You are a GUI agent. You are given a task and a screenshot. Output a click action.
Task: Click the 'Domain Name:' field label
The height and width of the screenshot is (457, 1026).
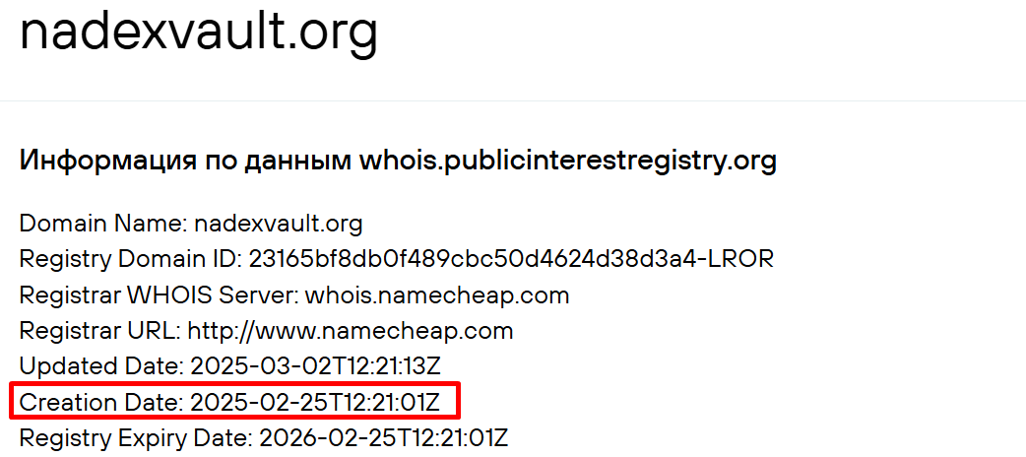(102, 224)
